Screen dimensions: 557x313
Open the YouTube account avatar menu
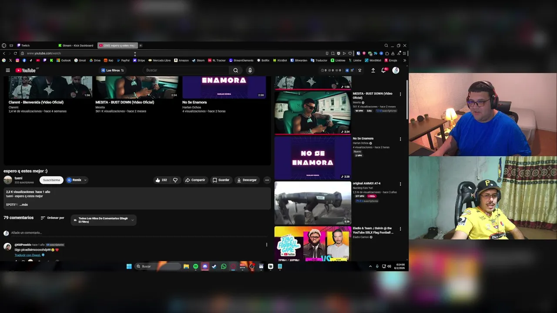[396, 70]
